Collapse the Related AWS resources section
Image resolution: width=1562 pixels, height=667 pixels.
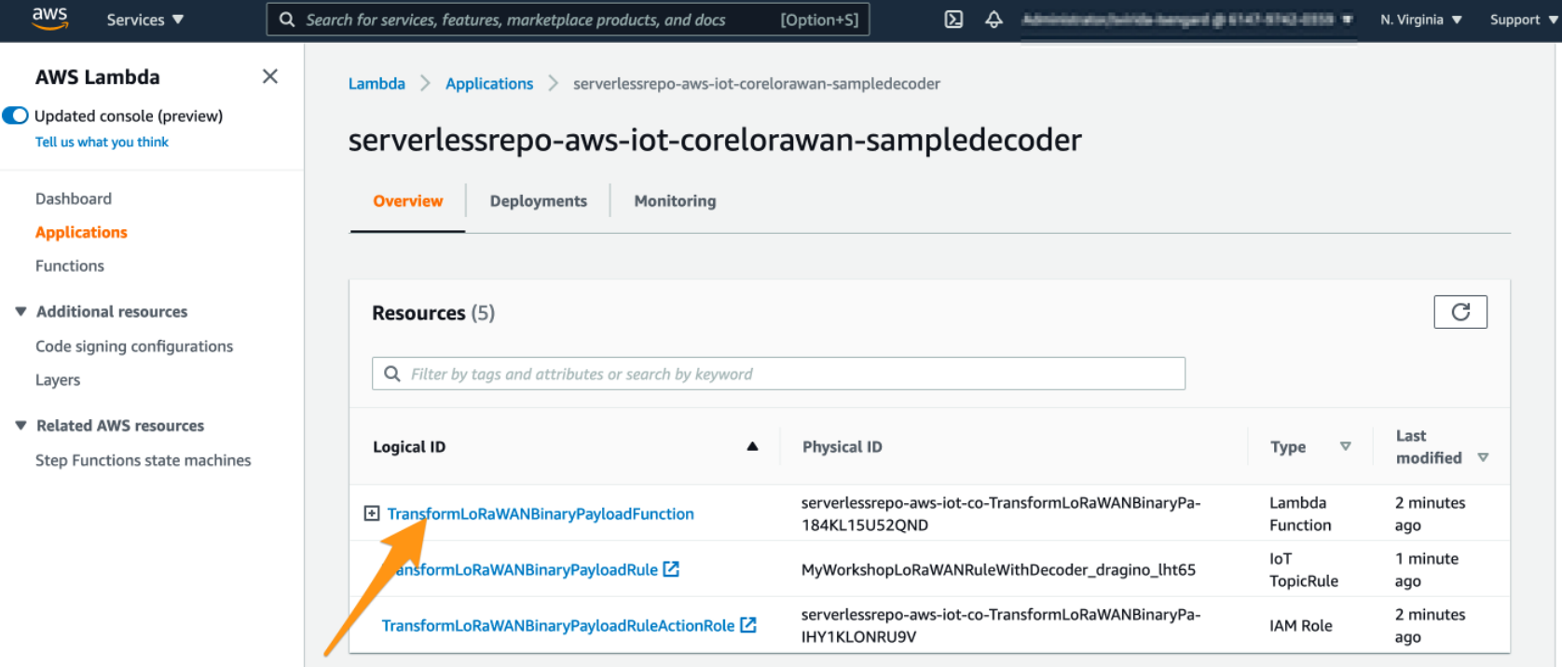21,425
